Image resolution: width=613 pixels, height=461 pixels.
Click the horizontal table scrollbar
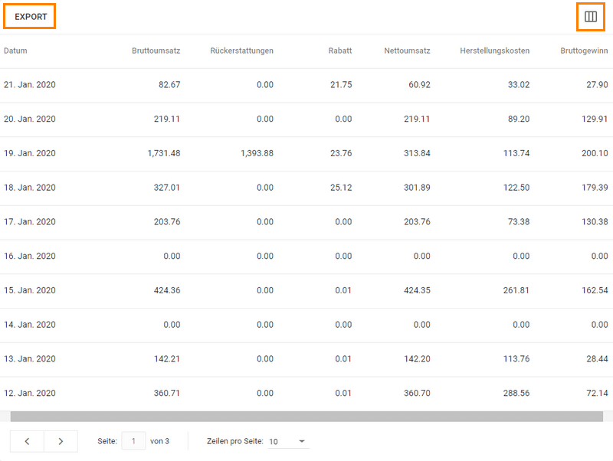click(306, 417)
